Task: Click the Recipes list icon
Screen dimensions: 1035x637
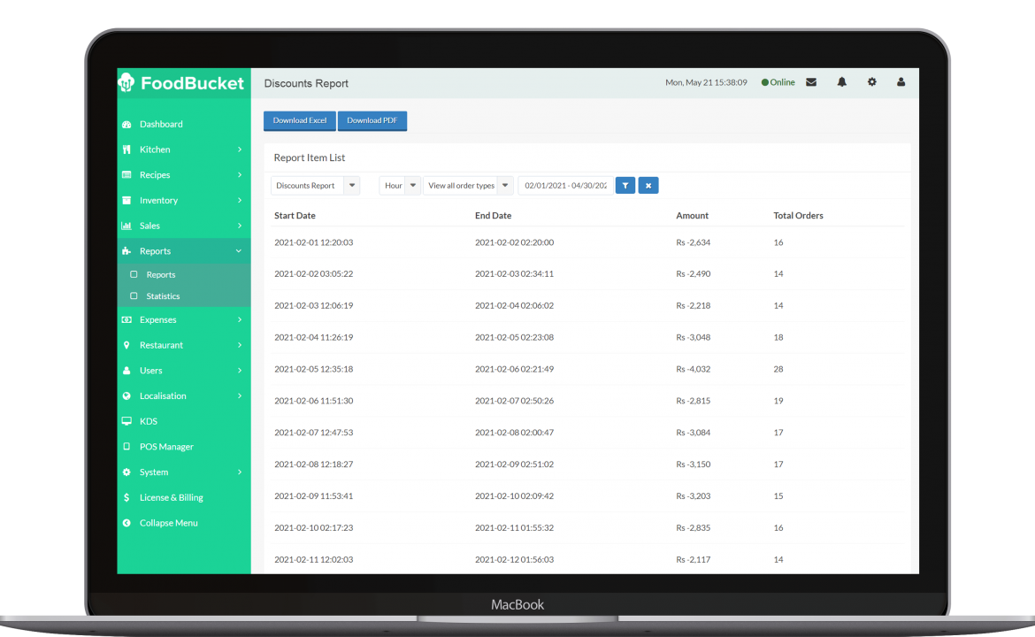Action: 126,175
